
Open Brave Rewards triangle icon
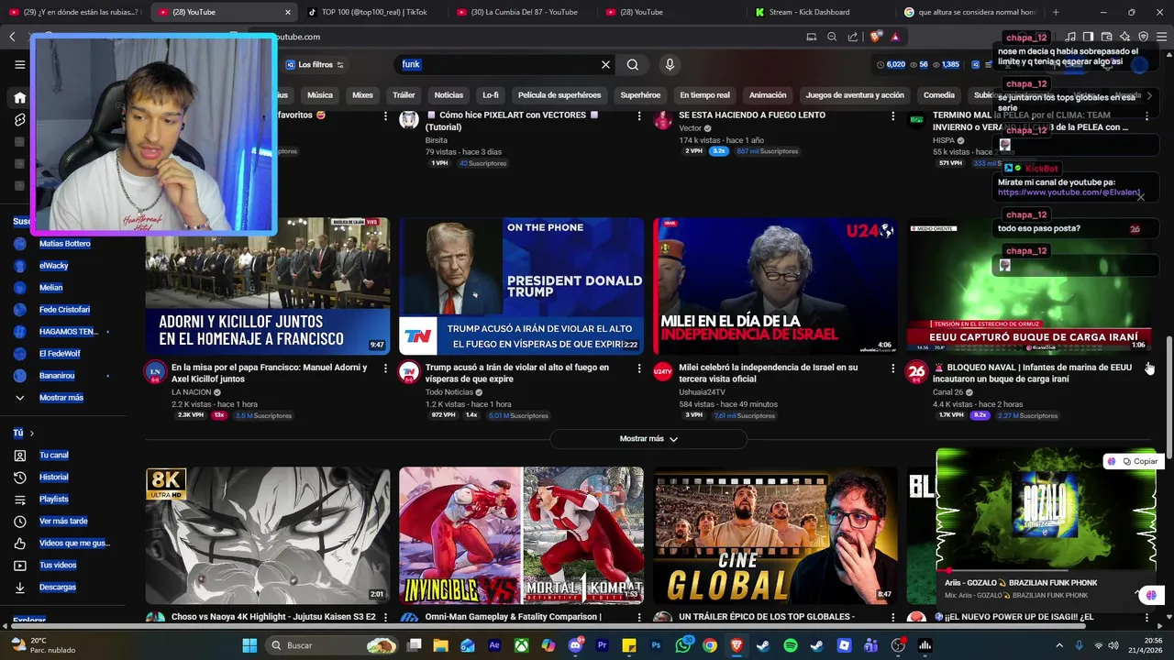[895, 37]
